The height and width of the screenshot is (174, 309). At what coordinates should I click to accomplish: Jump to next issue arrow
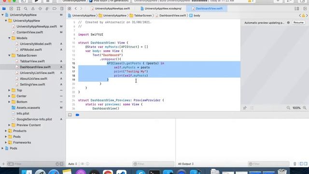[307, 15]
